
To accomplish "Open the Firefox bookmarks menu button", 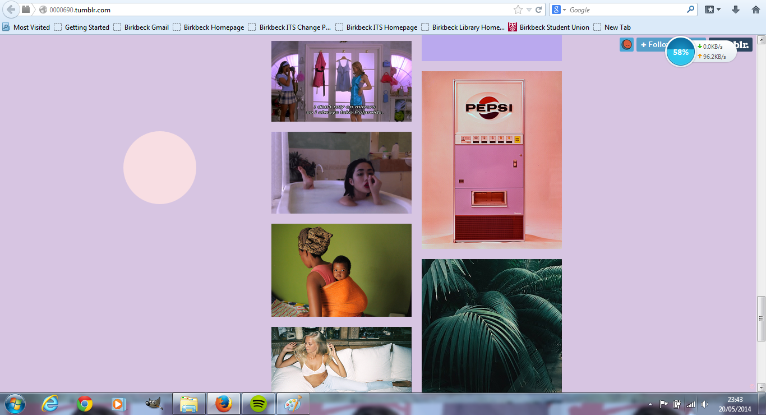I will pyautogui.click(x=712, y=10).
